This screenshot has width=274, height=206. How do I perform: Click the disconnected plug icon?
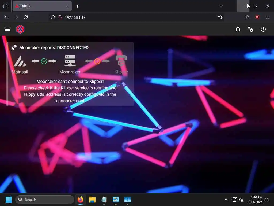pyautogui.click(x=14, y=47)
